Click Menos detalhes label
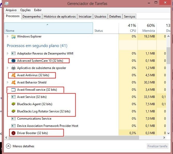 [23, 146]
